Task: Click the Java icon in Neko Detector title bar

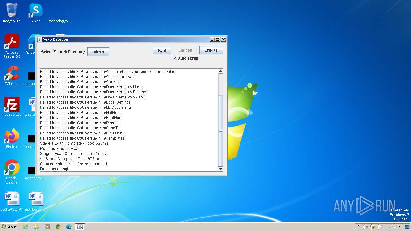Action: point(40,39)
